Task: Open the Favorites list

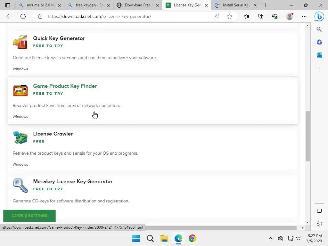Action: click(x=247, y=16)
